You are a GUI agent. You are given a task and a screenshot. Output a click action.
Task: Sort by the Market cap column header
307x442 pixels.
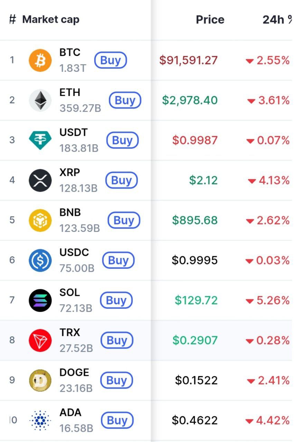click(x=51, y=20)
